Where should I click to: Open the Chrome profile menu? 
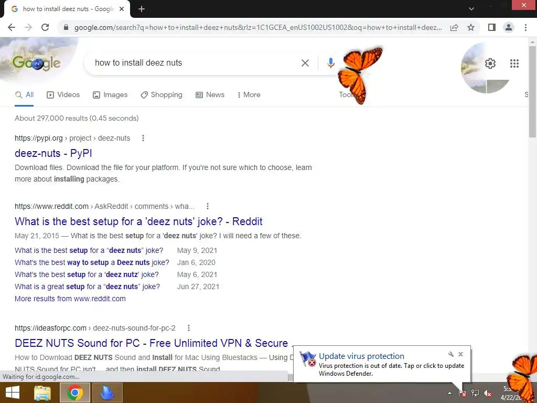[x=509, y=27]
